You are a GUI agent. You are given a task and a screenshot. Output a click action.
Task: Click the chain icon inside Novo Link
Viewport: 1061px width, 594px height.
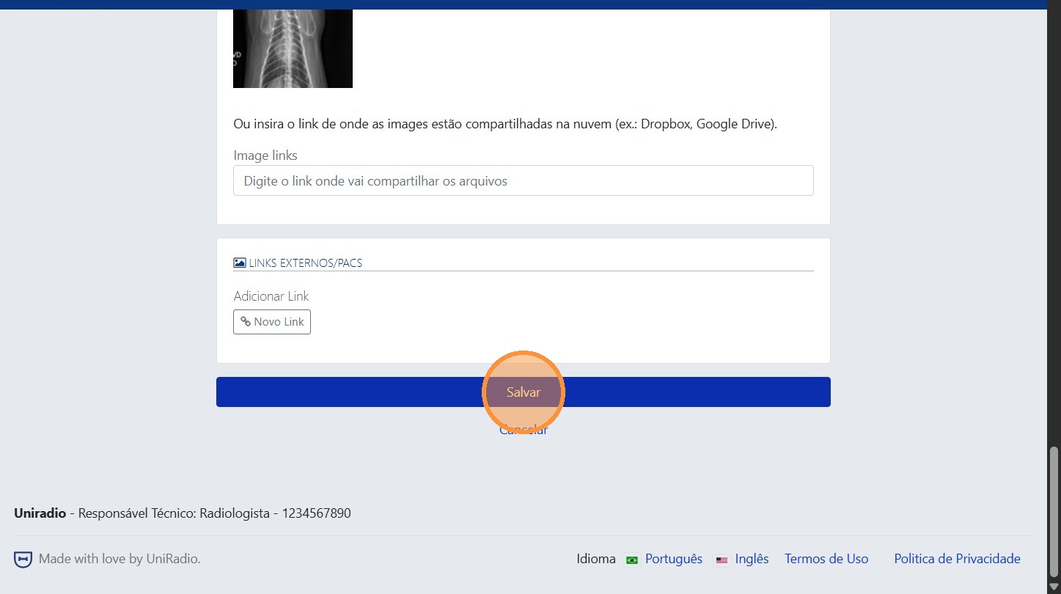pyautogui.click(x=246, y=322)
